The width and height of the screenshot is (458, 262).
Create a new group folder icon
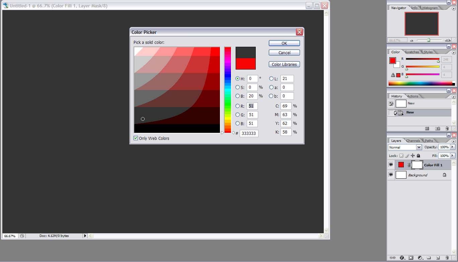(x=429, y=258)
